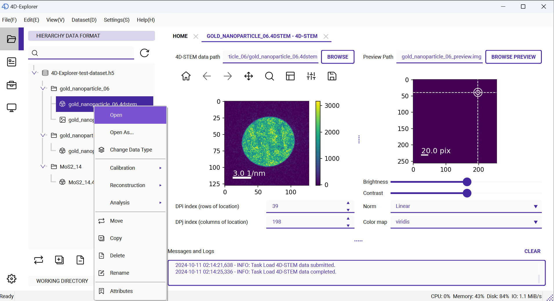The height and width of the screenshot is (301, 554).
Task: Choose Attributes in context menu
Action: [x=130, y=291]
